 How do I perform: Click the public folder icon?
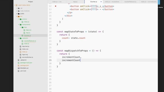19,14
